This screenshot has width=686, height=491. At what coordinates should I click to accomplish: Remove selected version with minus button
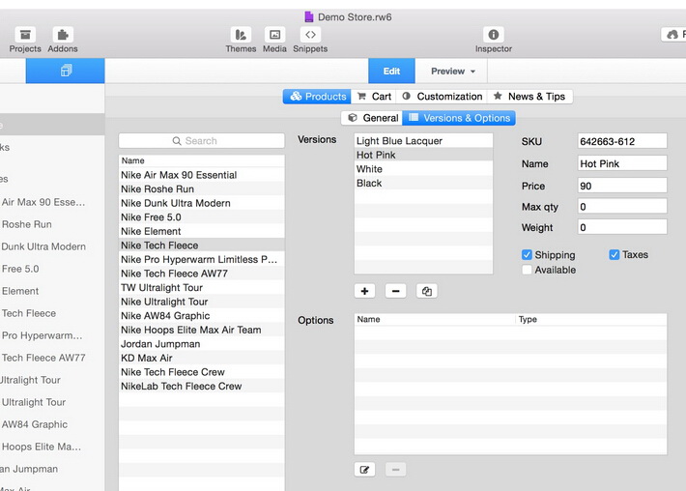click(395, 291)
